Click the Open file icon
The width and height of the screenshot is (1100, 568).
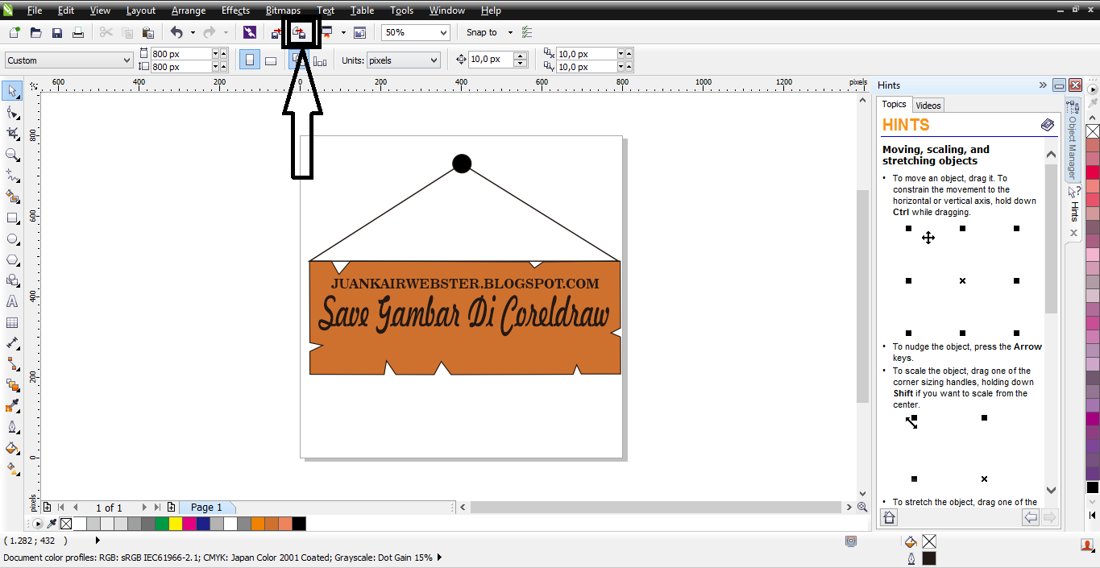coord(35,32)
